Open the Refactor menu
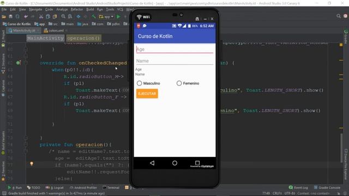The image size is (349, 196). 77,9
